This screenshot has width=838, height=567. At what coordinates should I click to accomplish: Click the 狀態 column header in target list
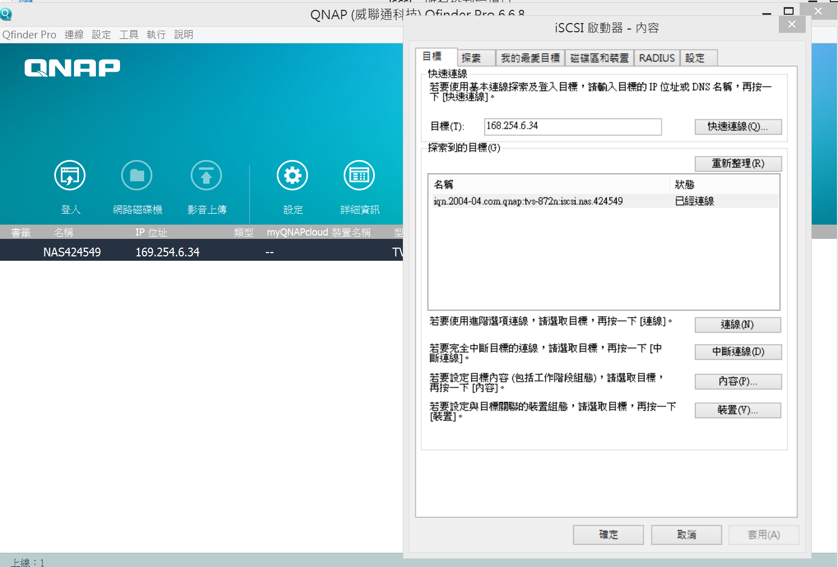click(x=724, y=184)
